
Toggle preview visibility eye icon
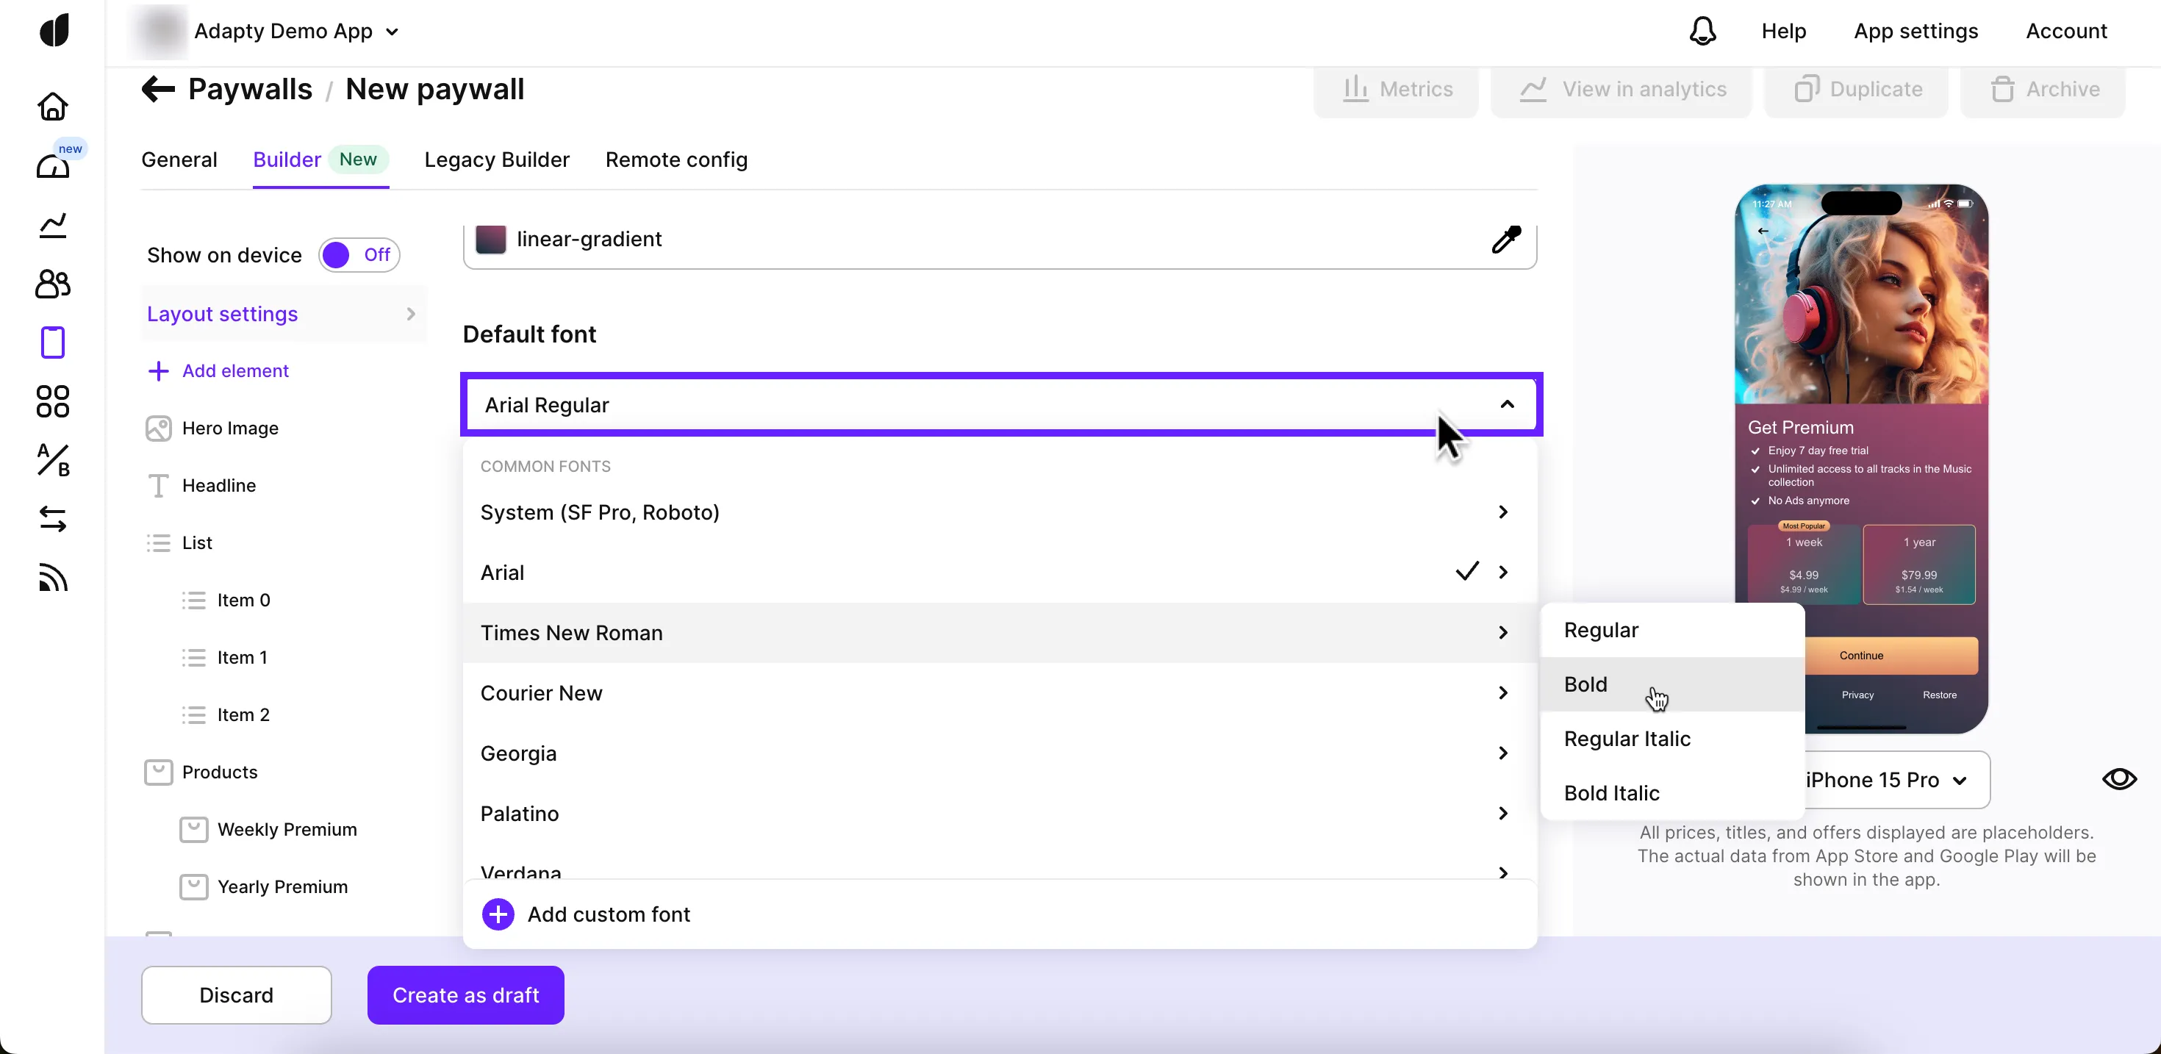[x=2119, y=779]
